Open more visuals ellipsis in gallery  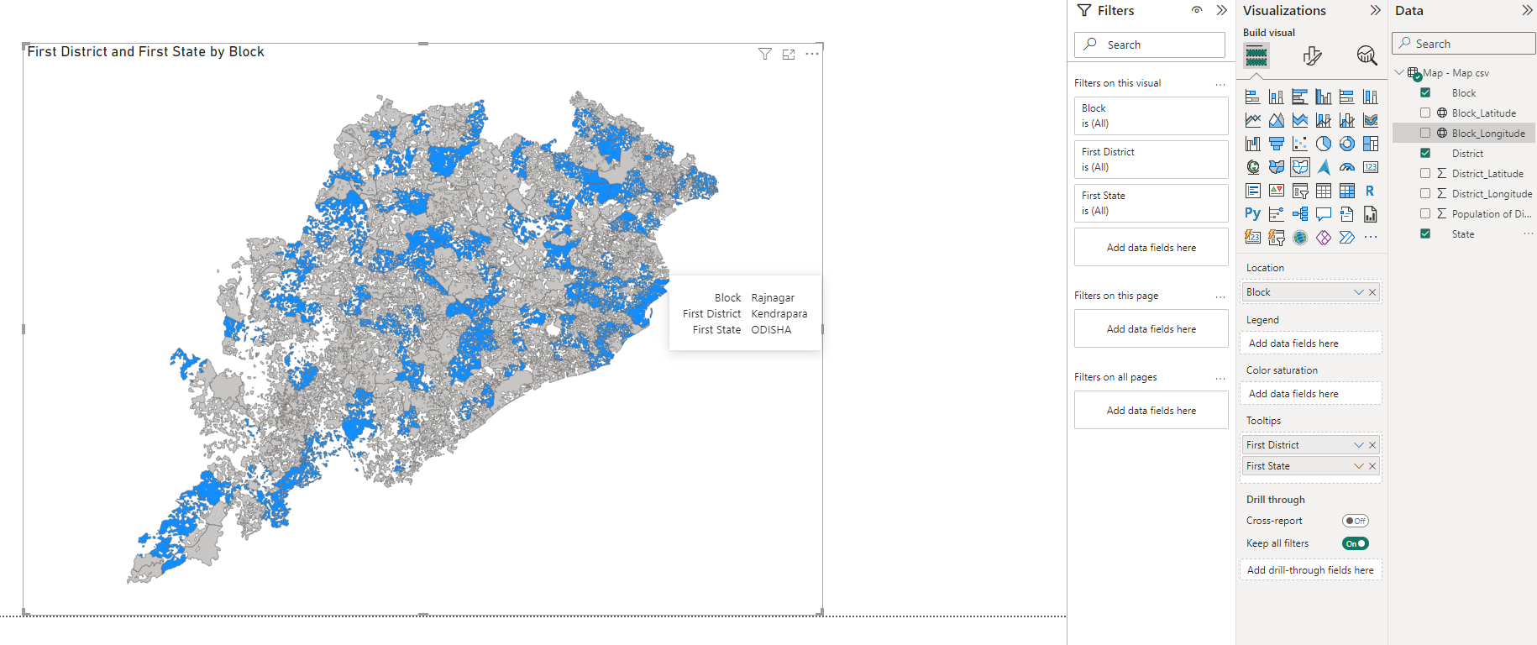pos(1371,238)
